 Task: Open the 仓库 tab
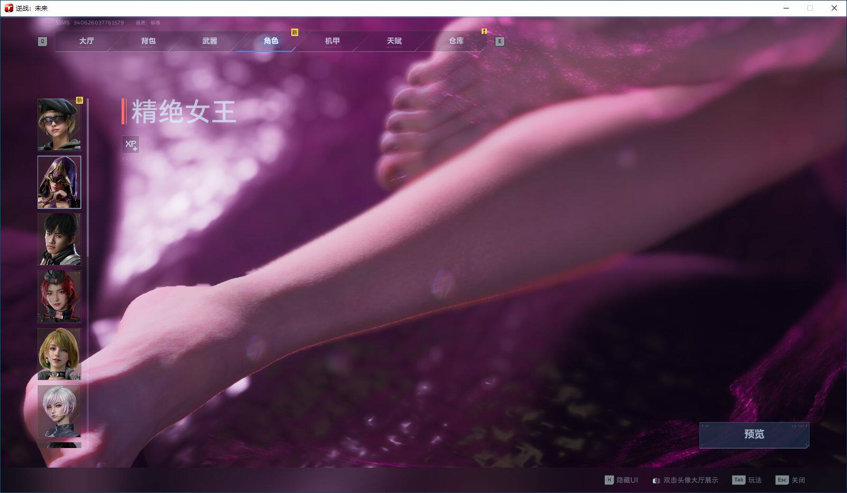click(456, 41)
